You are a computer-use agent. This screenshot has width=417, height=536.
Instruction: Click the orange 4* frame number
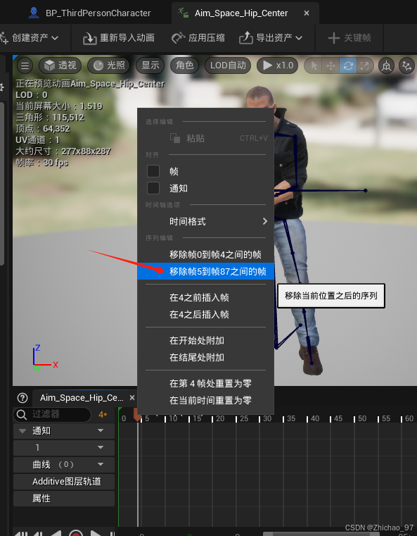(103, 415)
